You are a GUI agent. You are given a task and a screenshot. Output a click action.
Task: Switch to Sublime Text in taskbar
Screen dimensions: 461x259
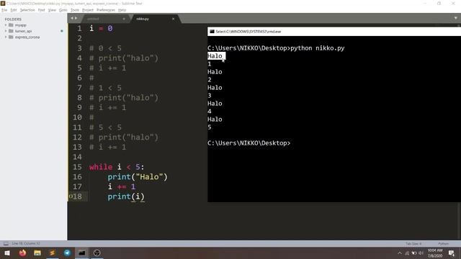click(x=53, y=253)
